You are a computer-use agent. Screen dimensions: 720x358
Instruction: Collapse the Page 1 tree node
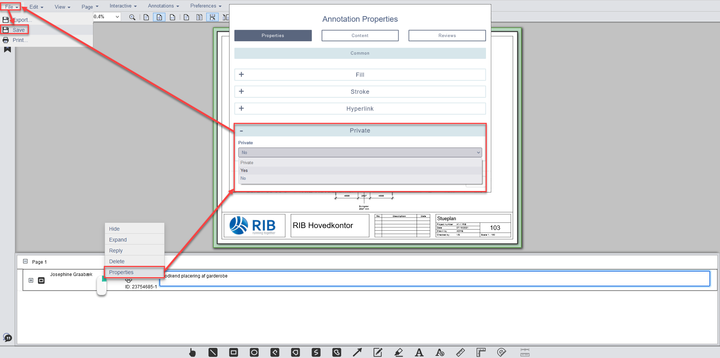click(25, 261)
